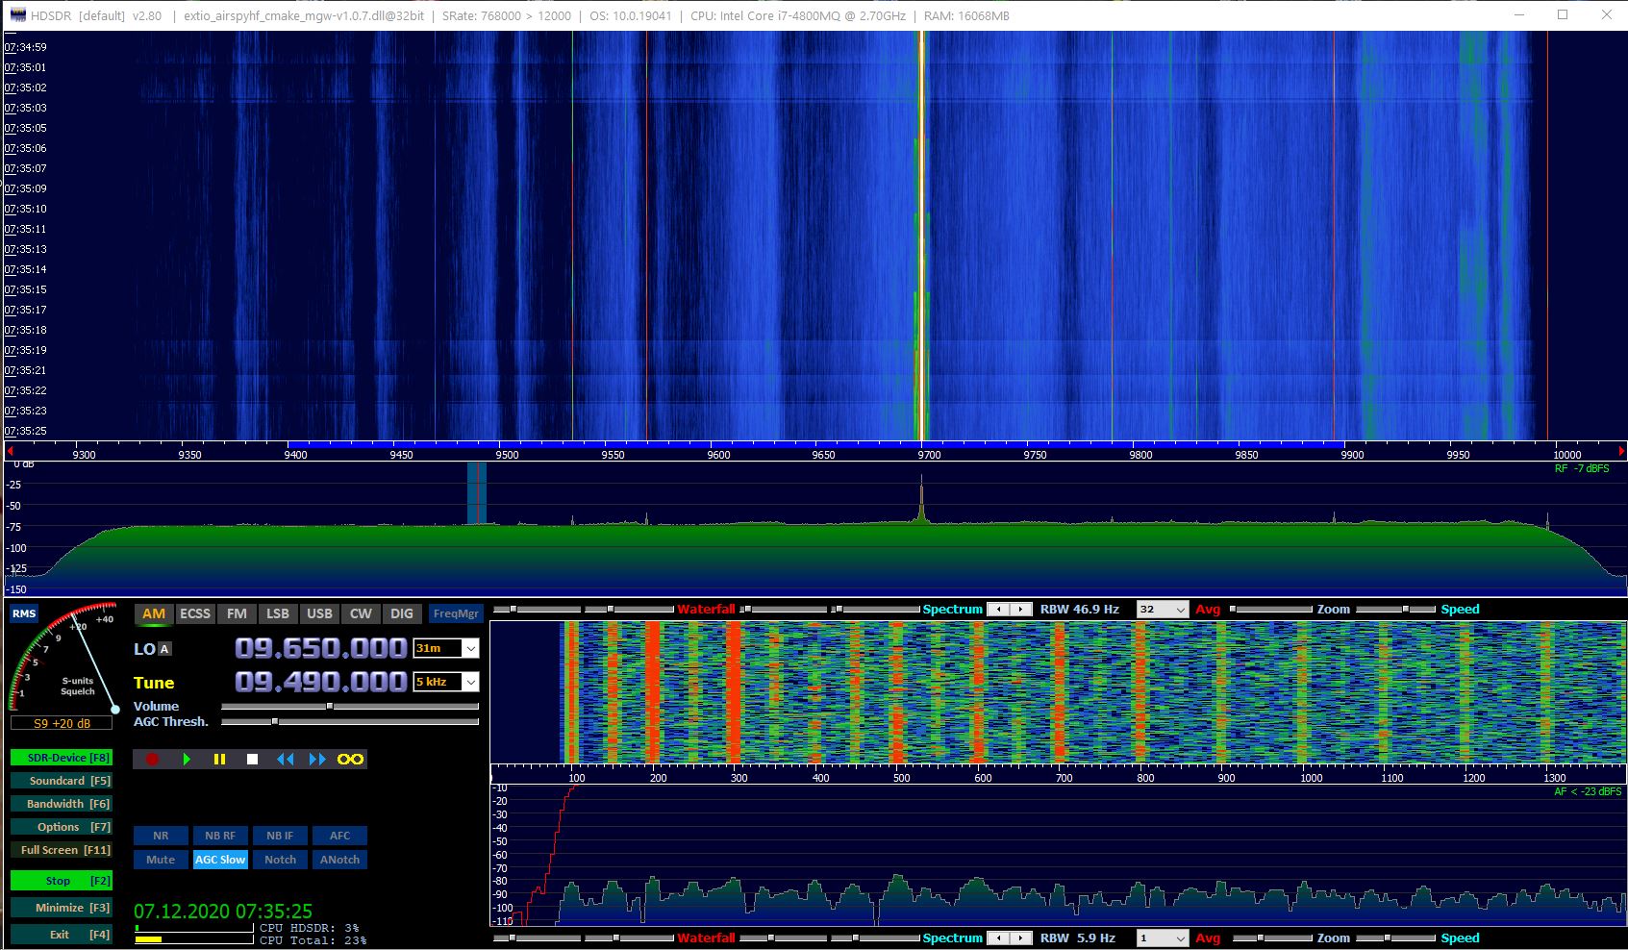Open the Avg dropdown showing 32

[1163, 609]
